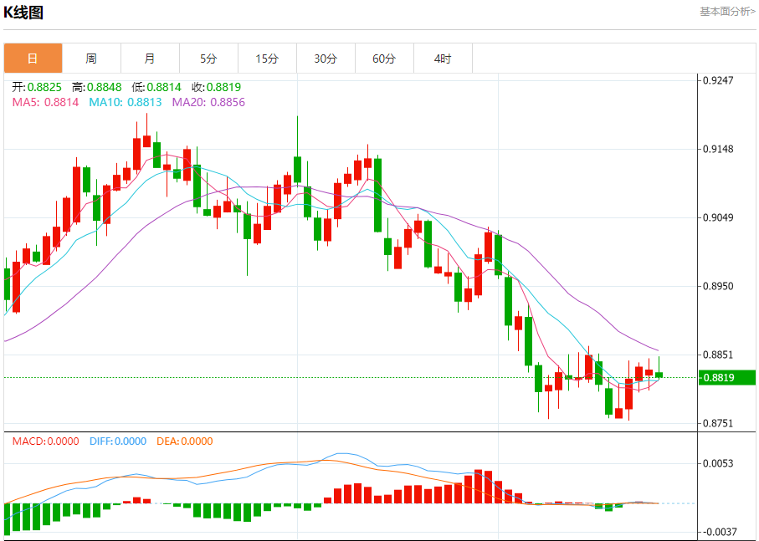This screenshot has height=541, width=759.
Task: Click the close price 收:0.8819
Action: (x=216, y=87)
